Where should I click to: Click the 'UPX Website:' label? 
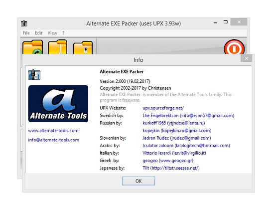pyautogui.click(x=113, y=108)
